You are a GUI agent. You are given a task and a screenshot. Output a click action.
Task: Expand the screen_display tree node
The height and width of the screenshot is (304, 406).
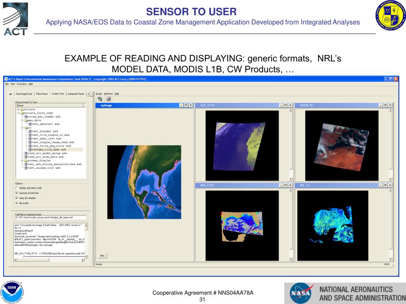[x=23, y=161]
